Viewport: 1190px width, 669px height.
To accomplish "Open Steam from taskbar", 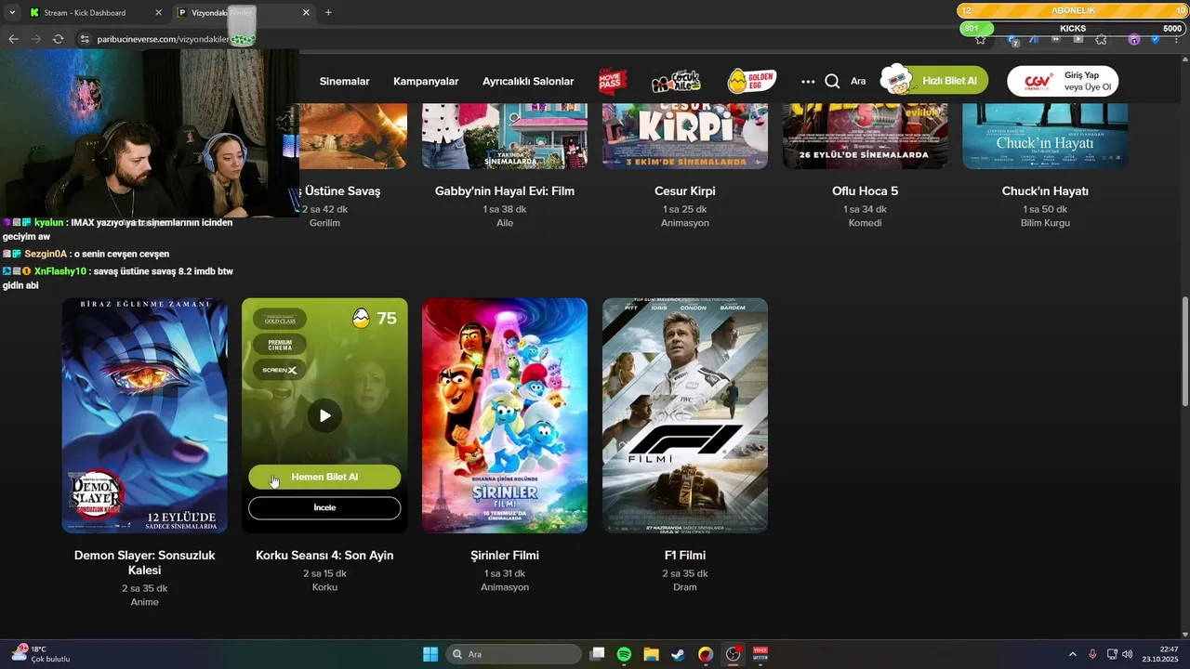I will tap(679, 654).
